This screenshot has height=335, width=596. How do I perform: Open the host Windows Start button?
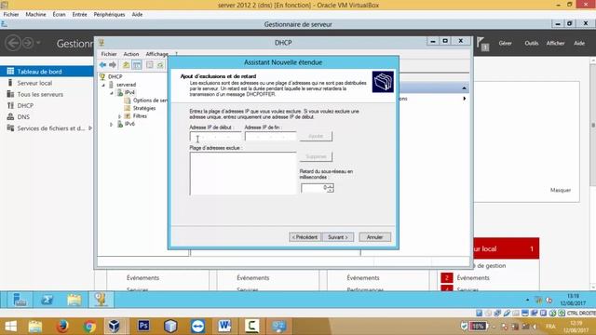click(x=10, y=327)
